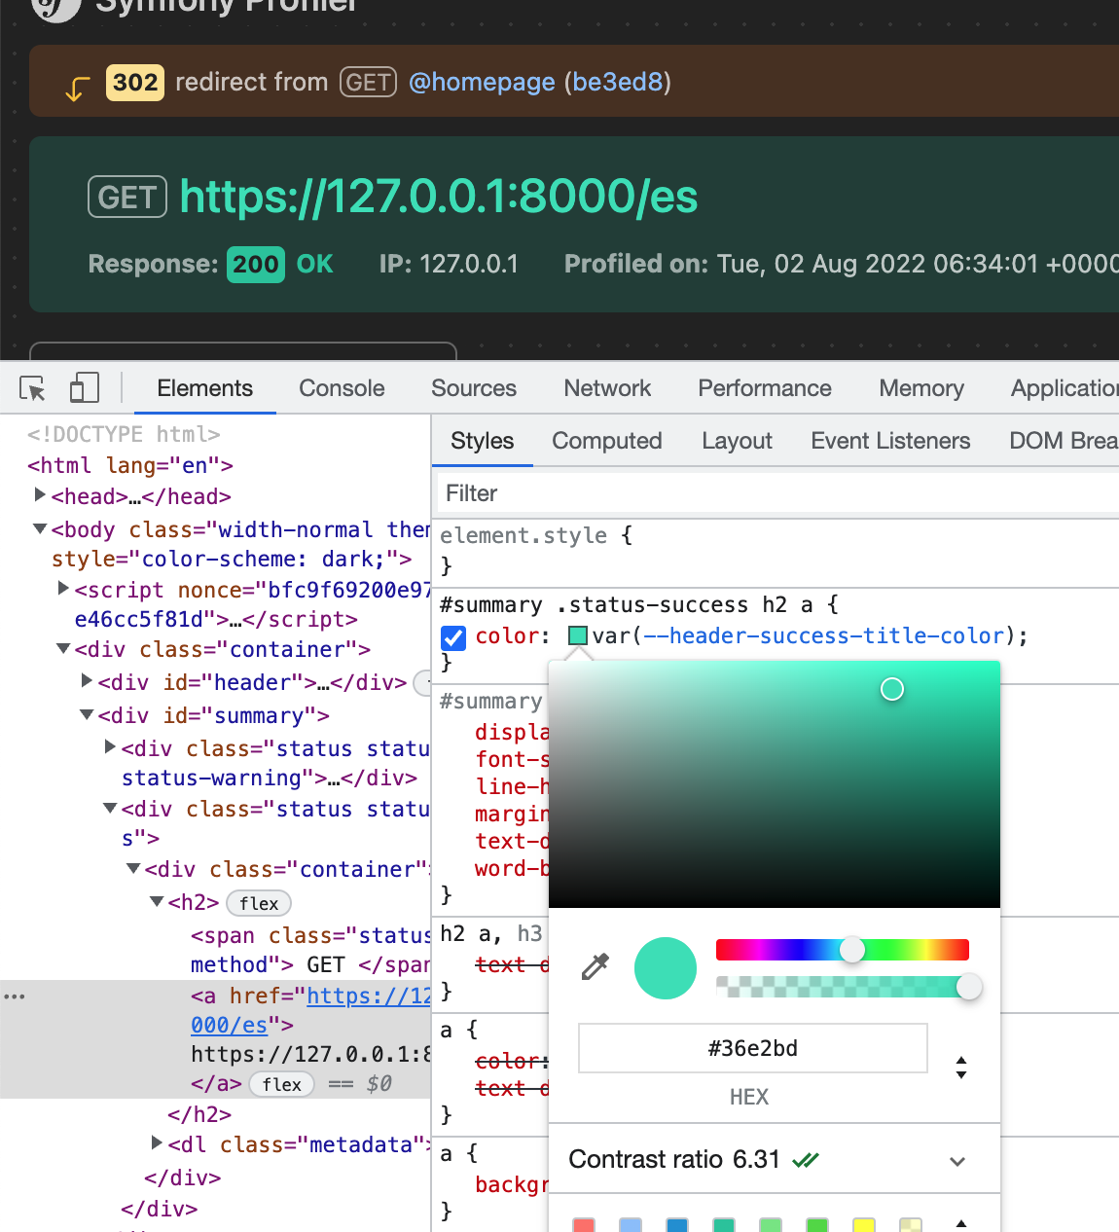
Task: Activate the inspect element picker icon
Action: tap(32, 388)
